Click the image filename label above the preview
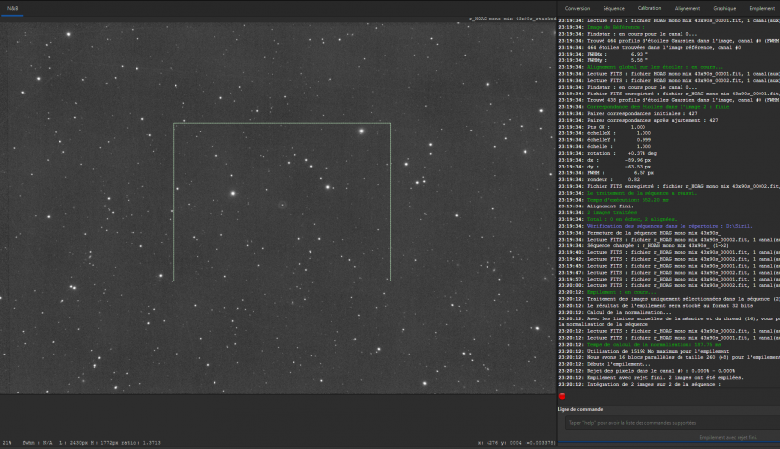 [513, 19]
